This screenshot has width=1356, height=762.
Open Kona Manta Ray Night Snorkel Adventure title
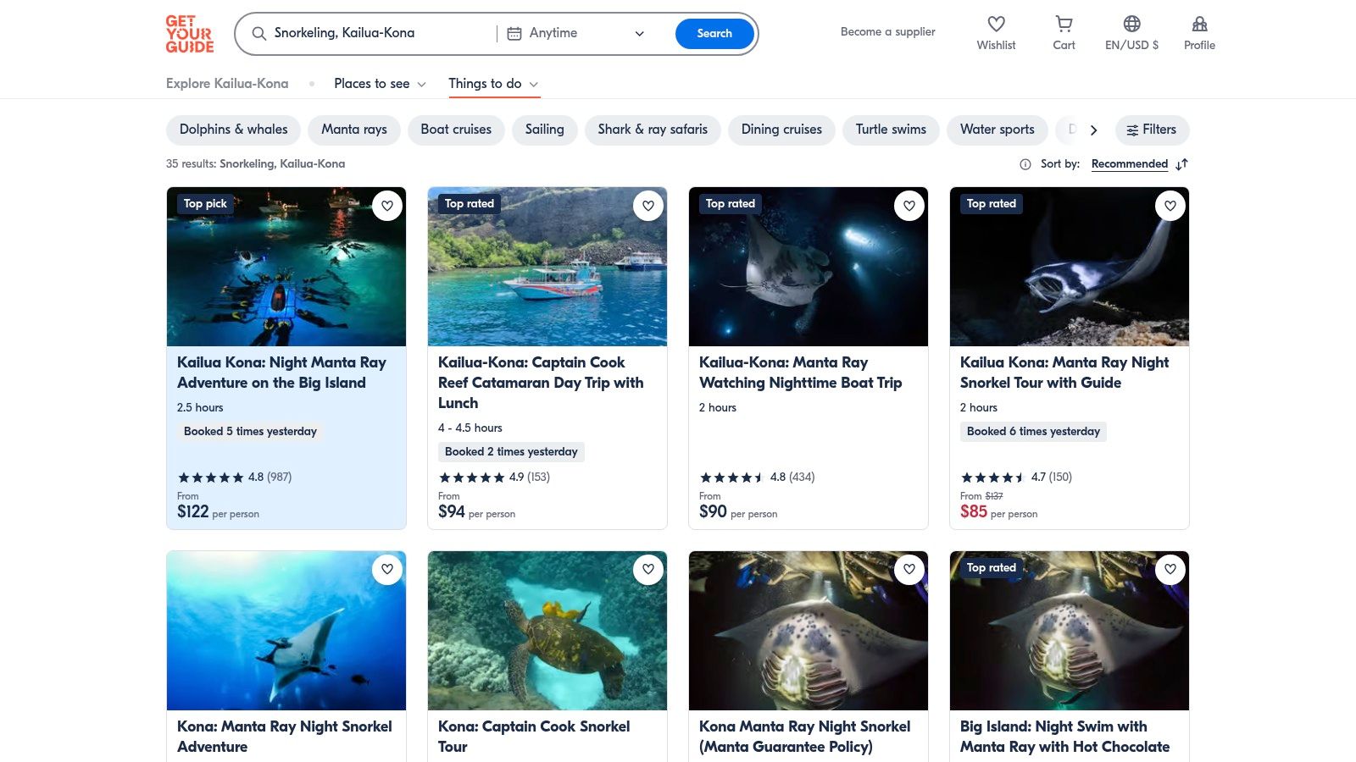coord(285,737)
